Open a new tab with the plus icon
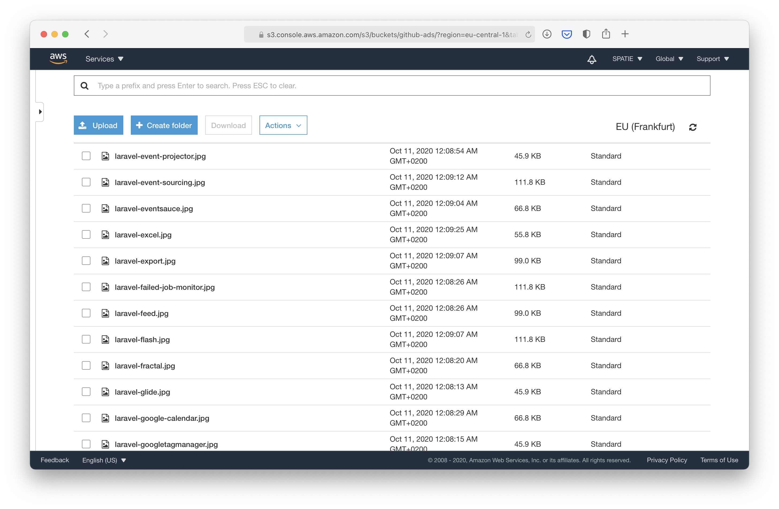779x509 pixels. pyautogui.click(x=625, y=34)
